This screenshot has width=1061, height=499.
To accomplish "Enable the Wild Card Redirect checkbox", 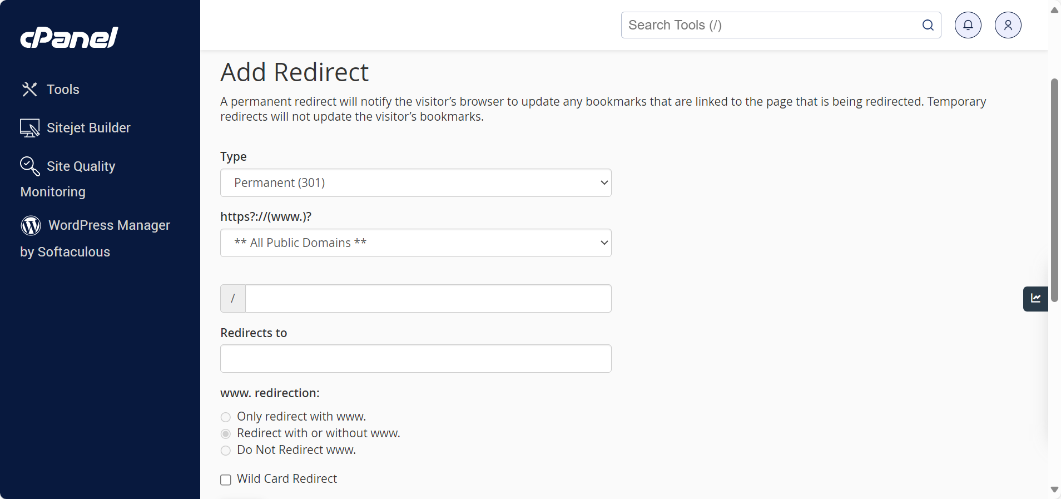I will point(225,480).
